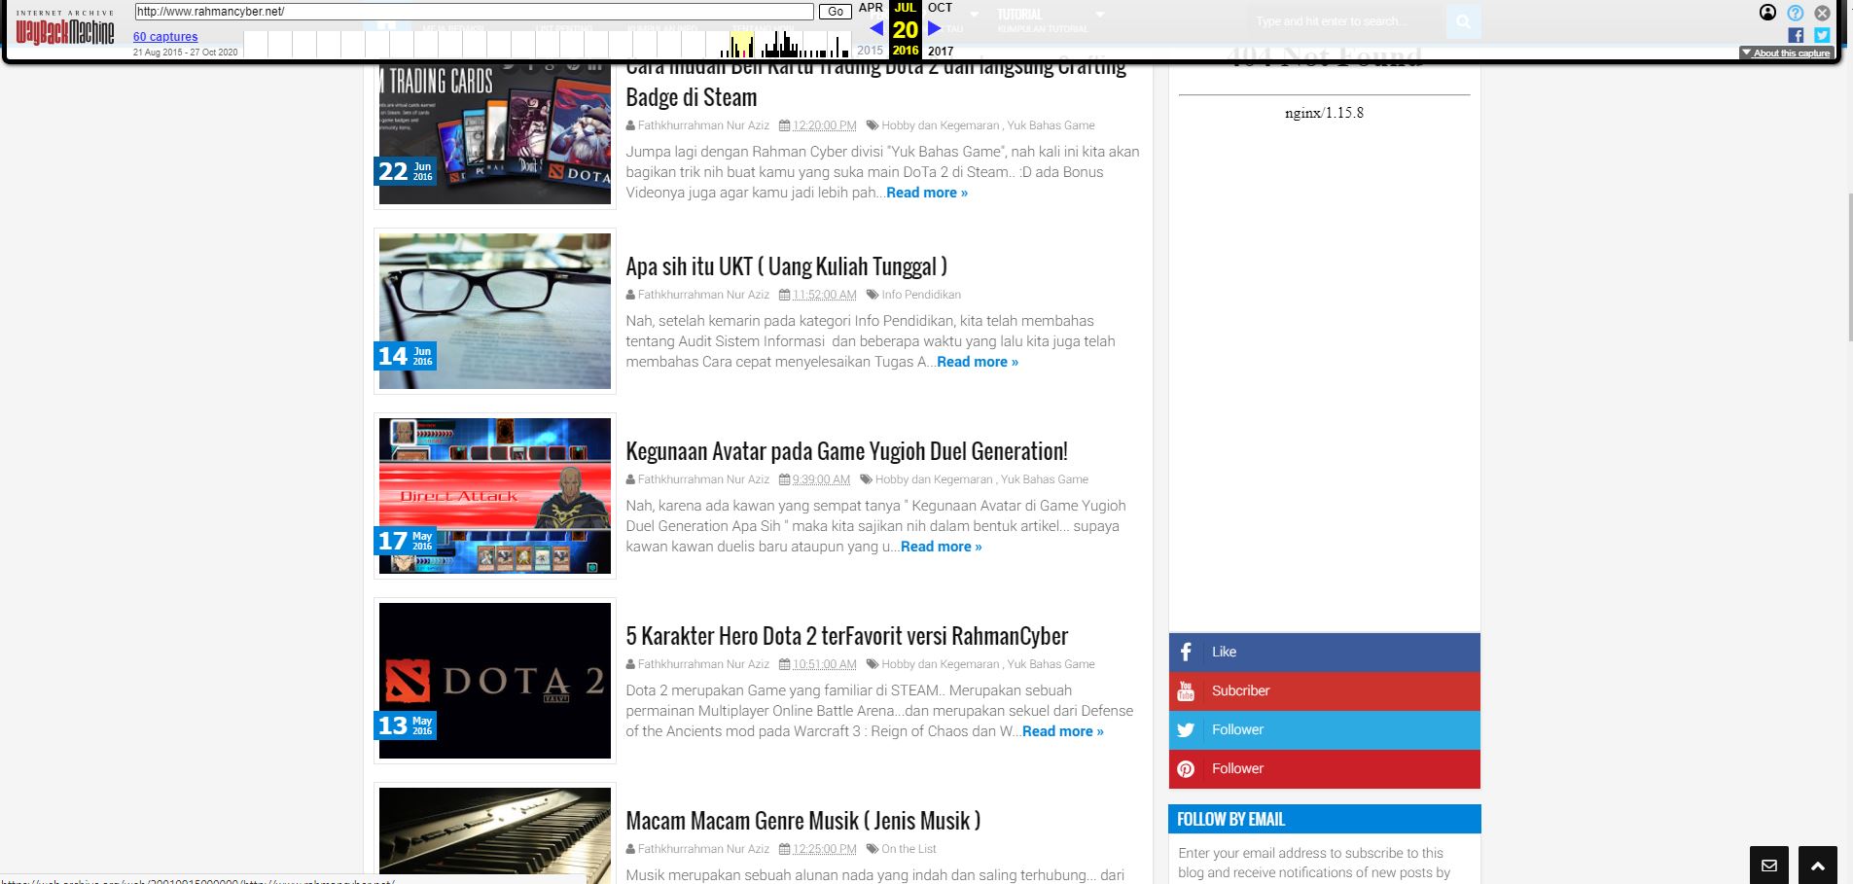Expand About this capture

(1787, 53)
